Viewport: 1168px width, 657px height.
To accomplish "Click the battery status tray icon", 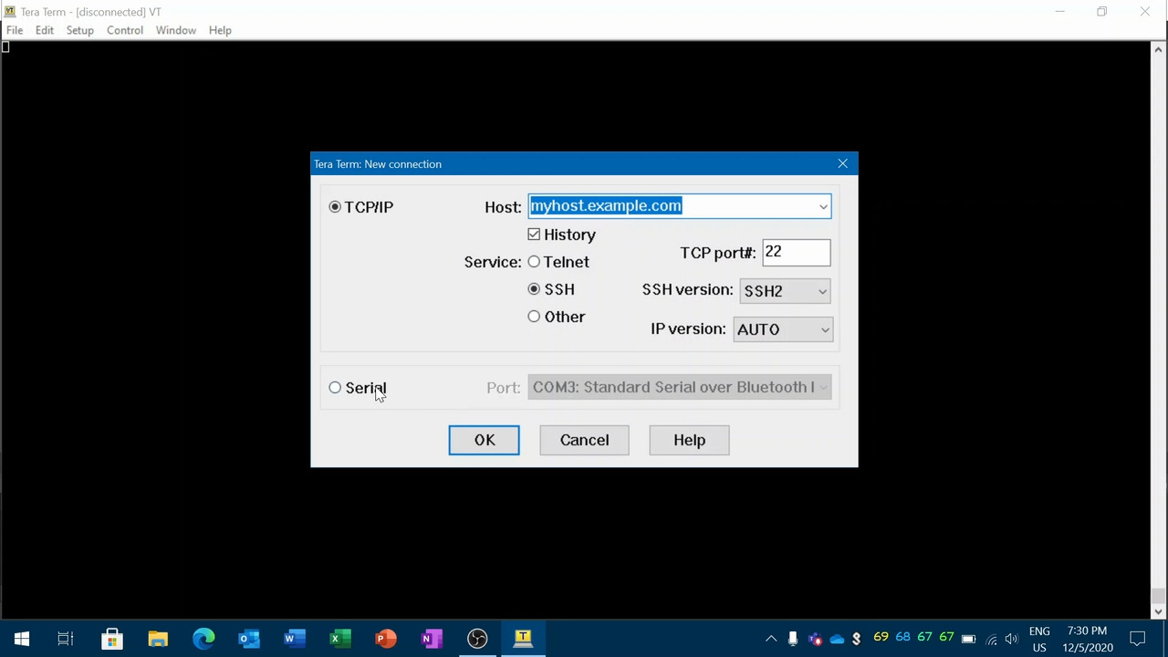I will point(969,639).
